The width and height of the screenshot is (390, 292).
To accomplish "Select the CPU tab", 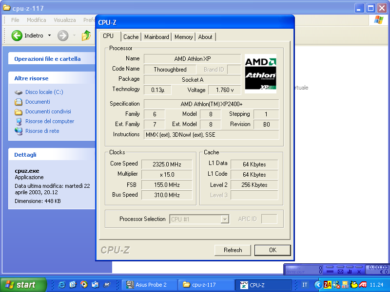I will [108, 36].
